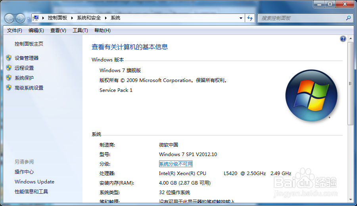
Task: Open 高级系统设置 from the sidebar
Action: [29, 88]
